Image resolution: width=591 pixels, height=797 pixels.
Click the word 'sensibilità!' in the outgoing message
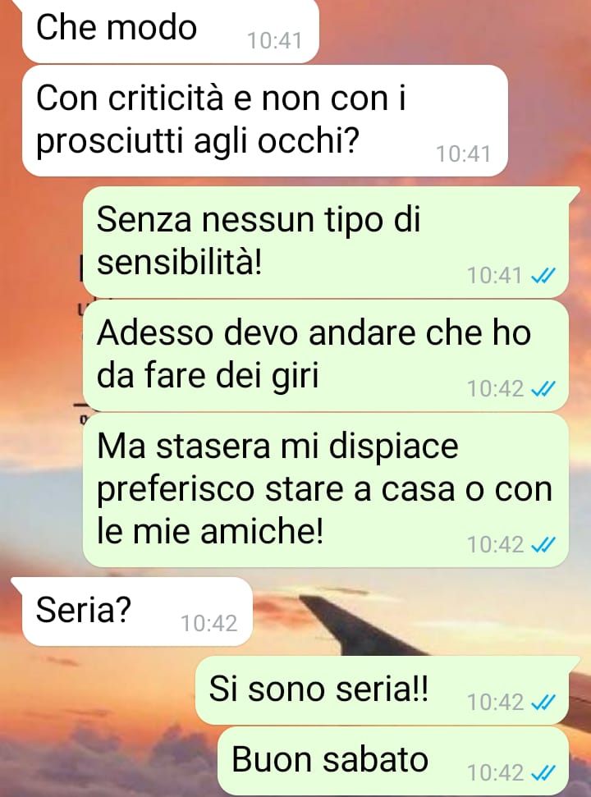180,263
